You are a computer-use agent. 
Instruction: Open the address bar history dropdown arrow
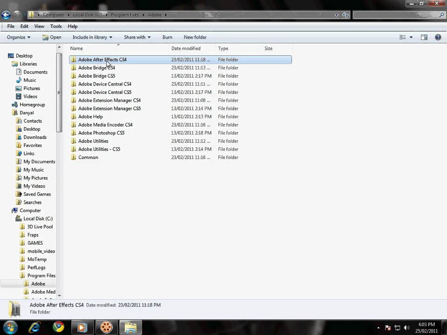(x=336, y=15)
